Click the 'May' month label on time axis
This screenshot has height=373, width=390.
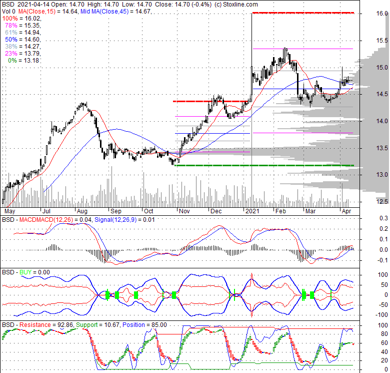(9, 211)
